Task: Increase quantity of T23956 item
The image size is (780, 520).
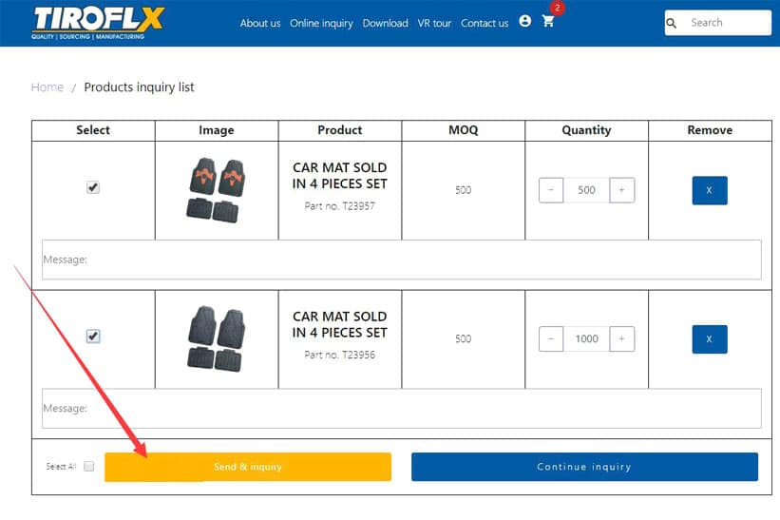Action: coord(621,338)
